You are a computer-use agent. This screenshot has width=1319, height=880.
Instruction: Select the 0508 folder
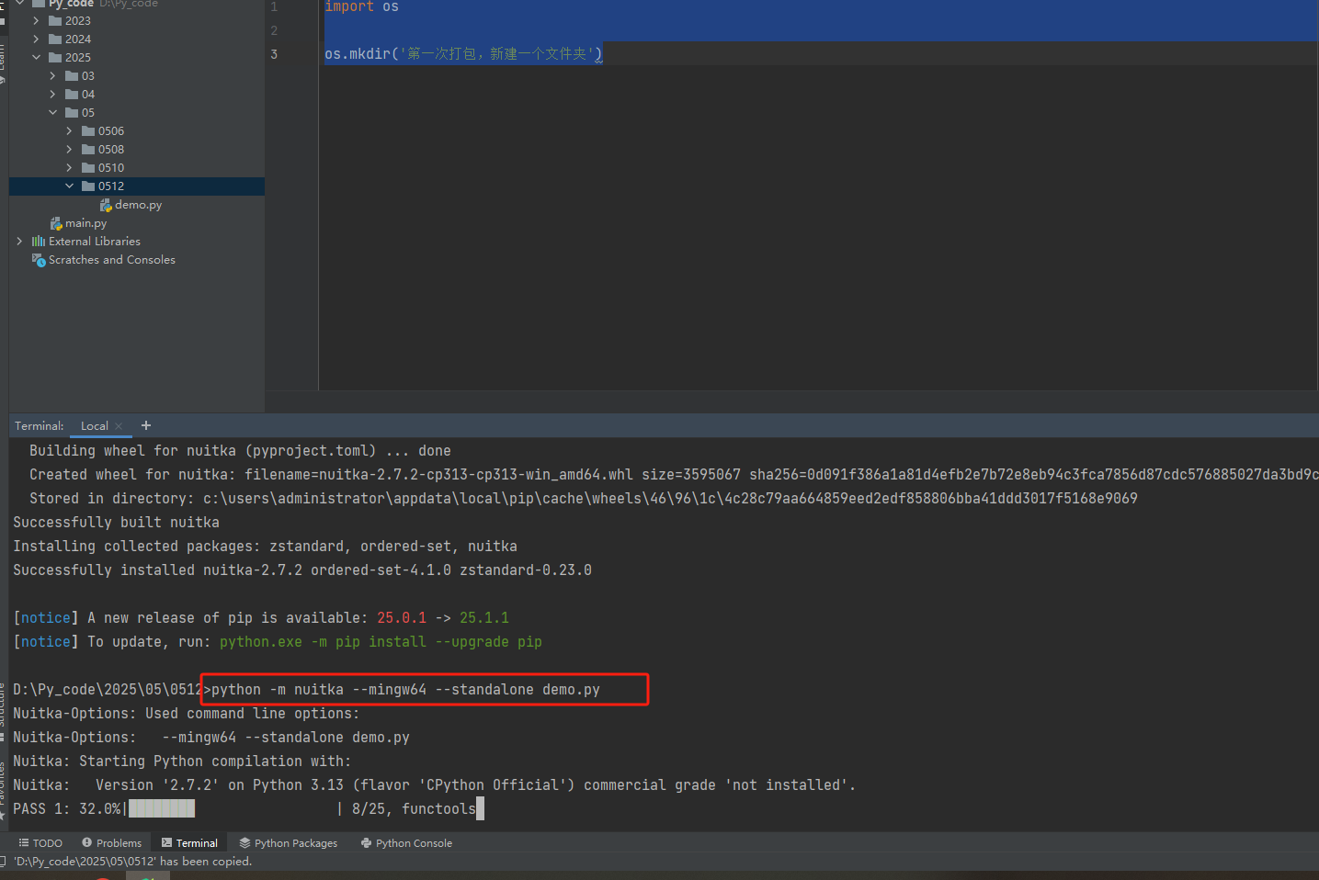[x=110, y=149]
